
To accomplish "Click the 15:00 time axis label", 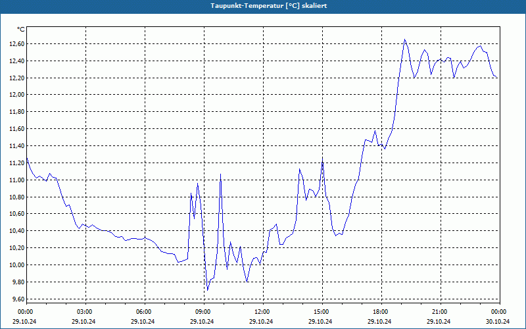I will pyautogui.click(x=322, y=312).
